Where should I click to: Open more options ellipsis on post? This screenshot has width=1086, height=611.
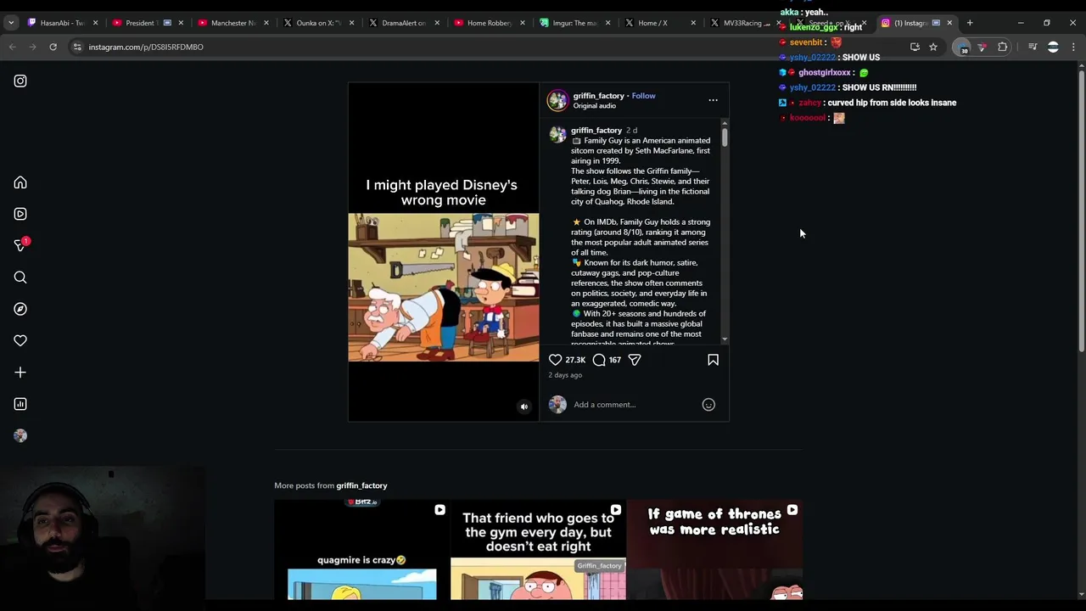pos(713,100)
